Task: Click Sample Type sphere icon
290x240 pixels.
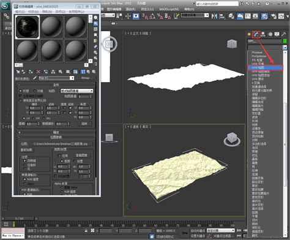Action: (95, 18)
